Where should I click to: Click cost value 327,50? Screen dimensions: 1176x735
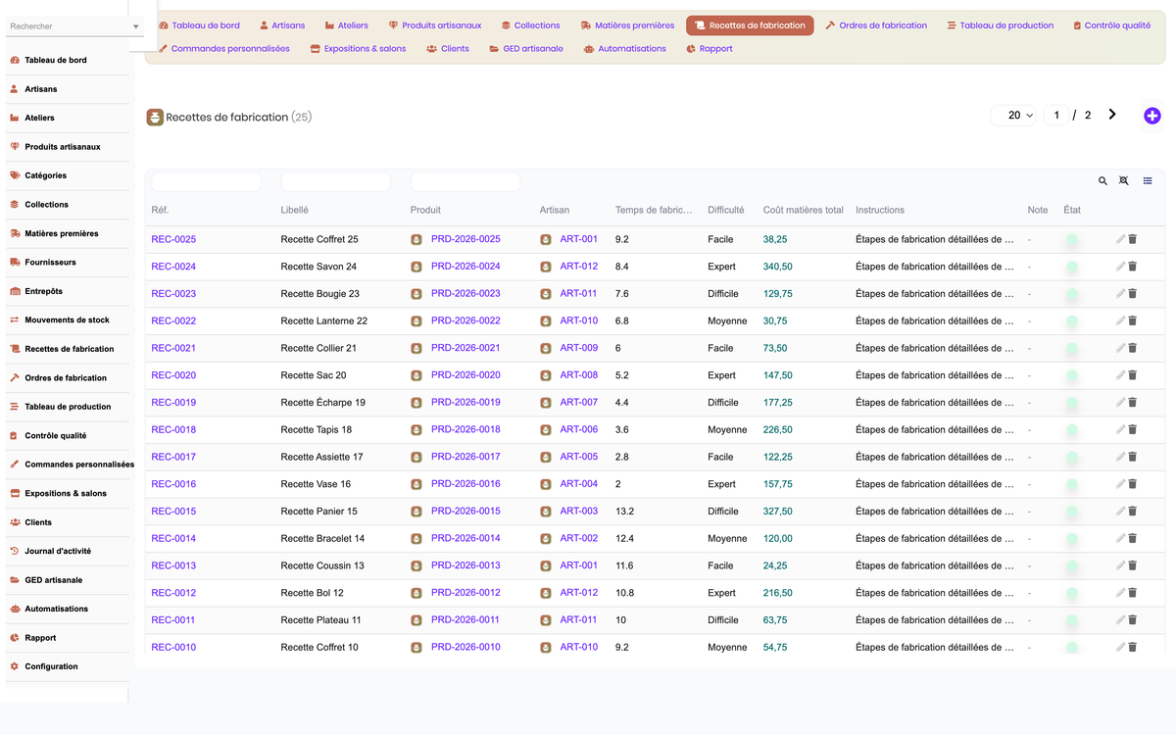[x=778, y=512]
